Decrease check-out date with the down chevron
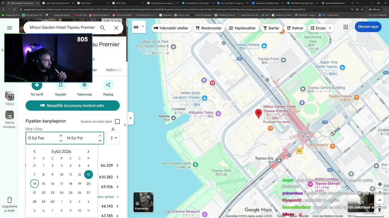 100,141
